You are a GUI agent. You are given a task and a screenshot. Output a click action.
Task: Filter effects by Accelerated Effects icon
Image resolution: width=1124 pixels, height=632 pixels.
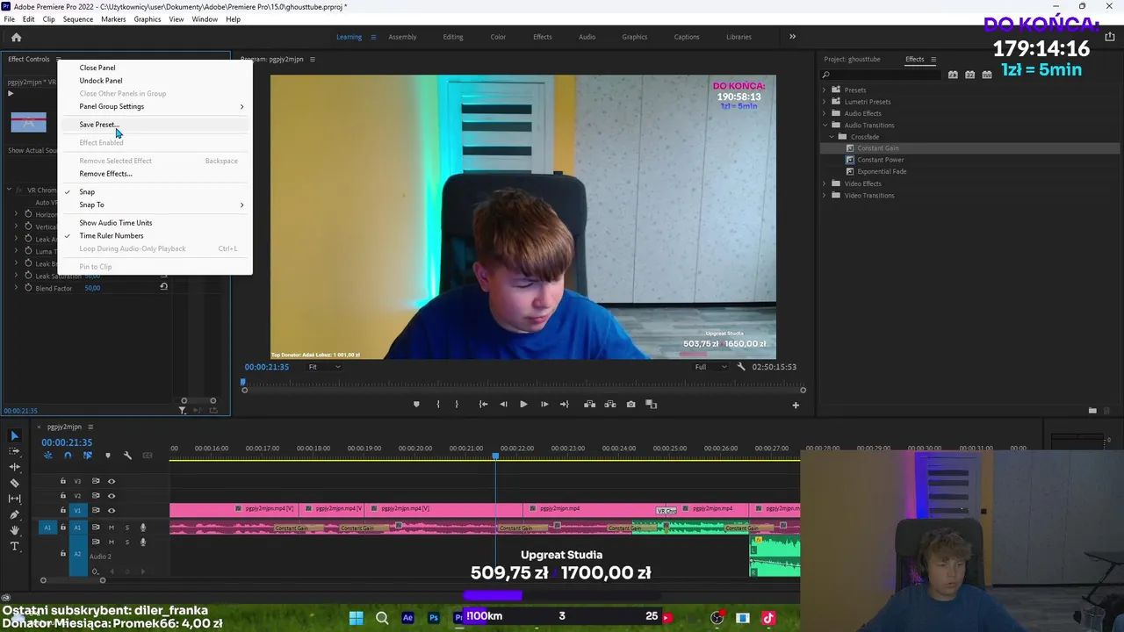[x=953, y=75]
